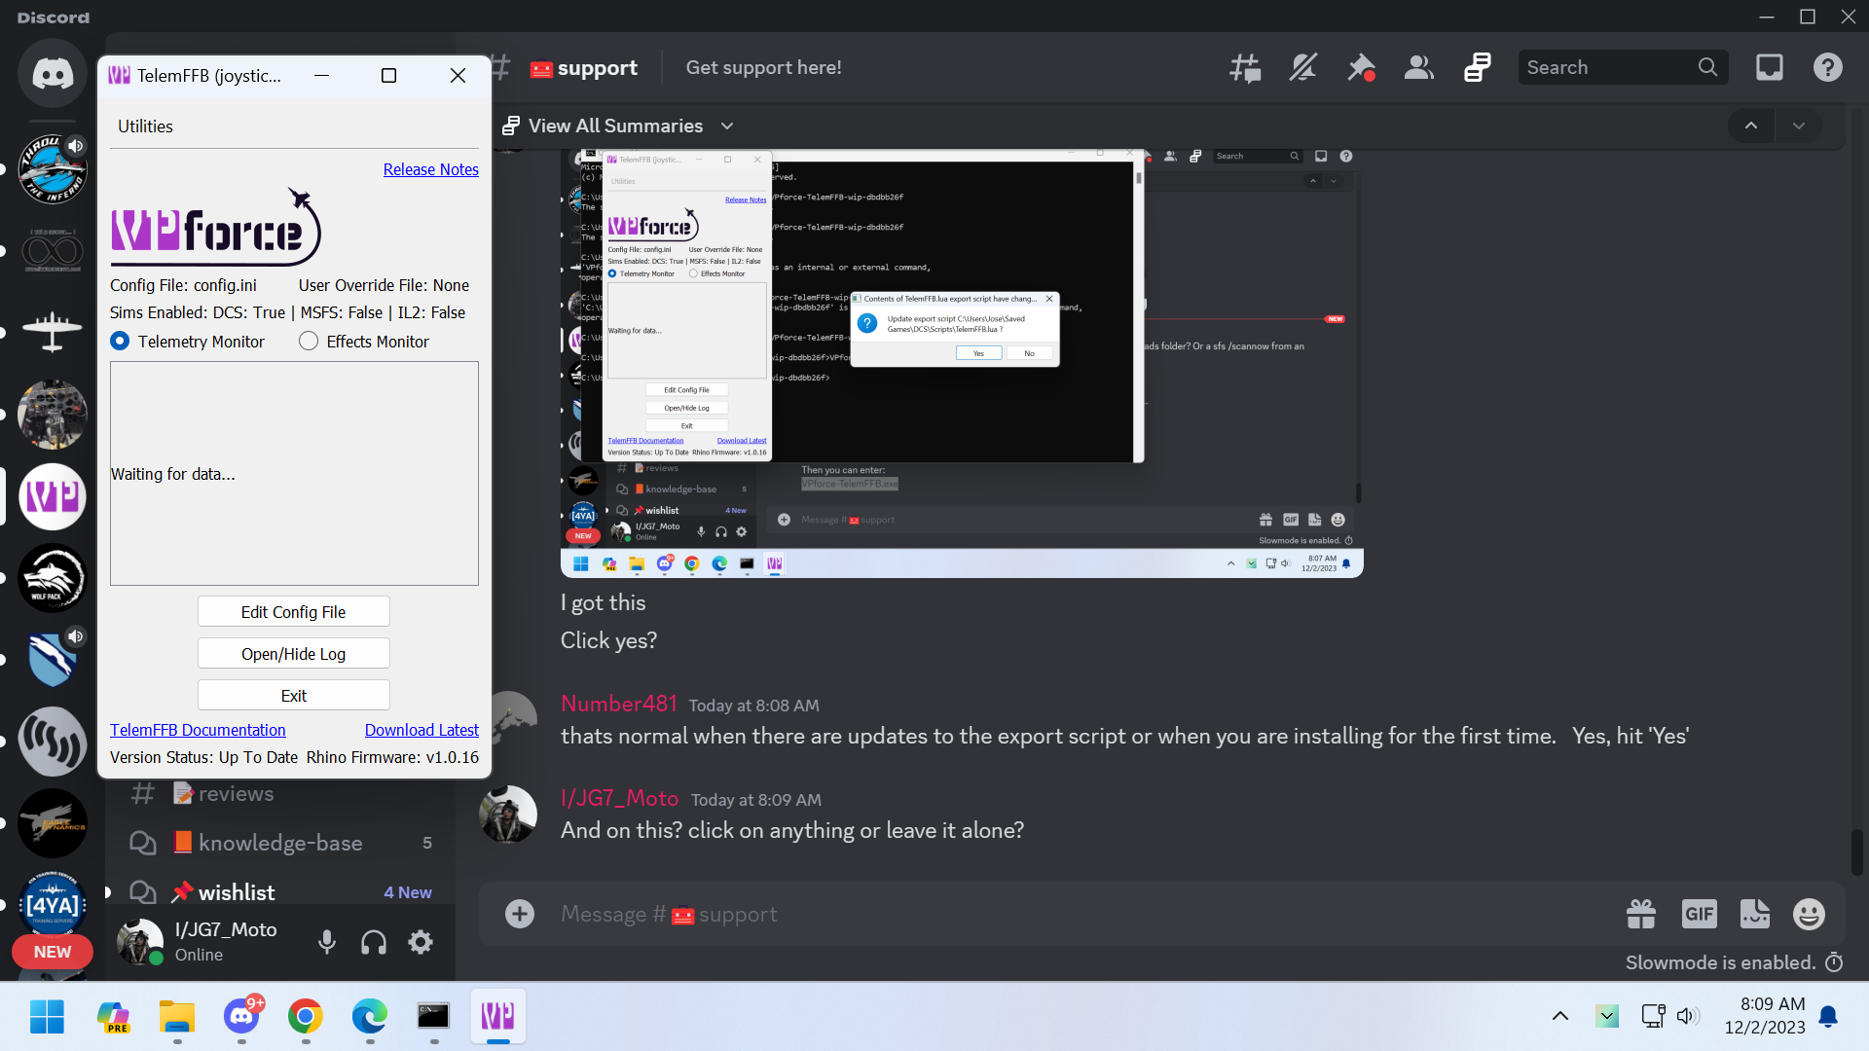The height and width of the screenshot is (1051, 1869).
Task: Add attachment with plus icon
Action: tap(520, 914)
